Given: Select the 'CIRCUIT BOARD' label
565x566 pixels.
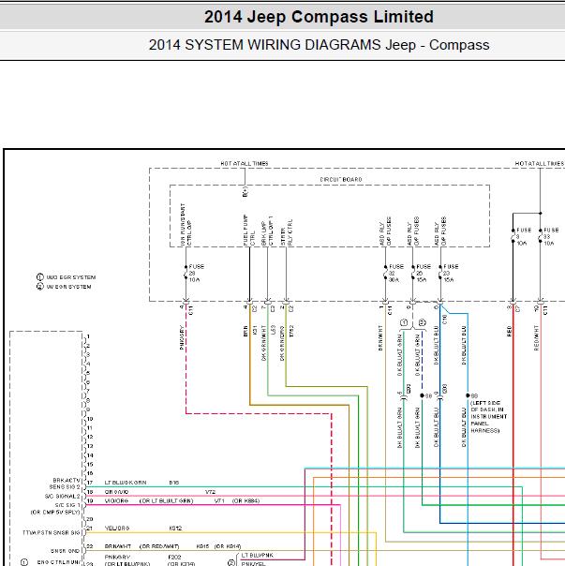Looking at the screenshot, I should coord(341,179).
